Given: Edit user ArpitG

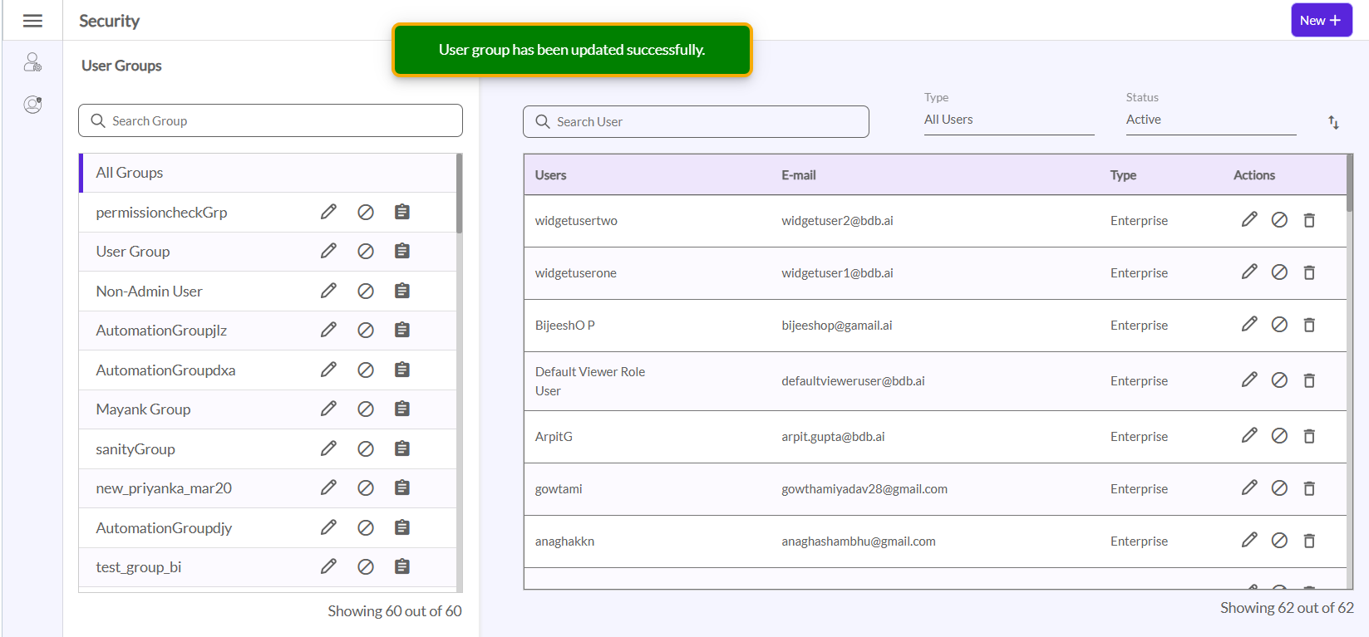Looking at the screenshot, I should 1248,436.
